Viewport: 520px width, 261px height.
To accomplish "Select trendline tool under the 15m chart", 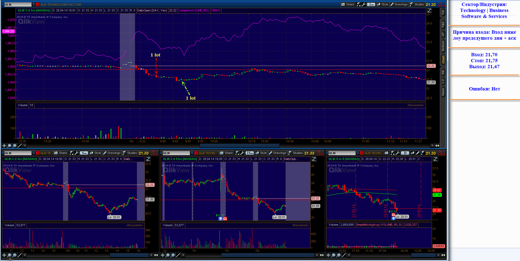I will [x=178, y=255].
